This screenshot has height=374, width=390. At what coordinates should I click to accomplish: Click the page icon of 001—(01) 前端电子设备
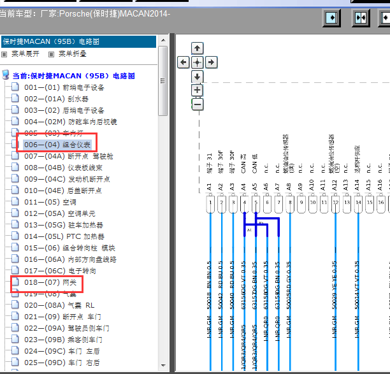[x=15, y=87]
